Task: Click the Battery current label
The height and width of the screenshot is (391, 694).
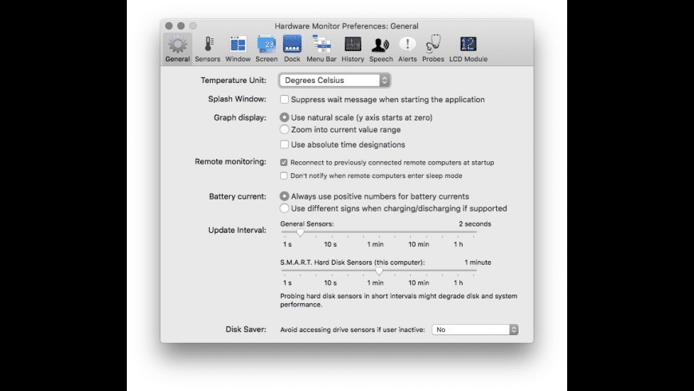Action: pyautogui.click(x=238, y=196)
